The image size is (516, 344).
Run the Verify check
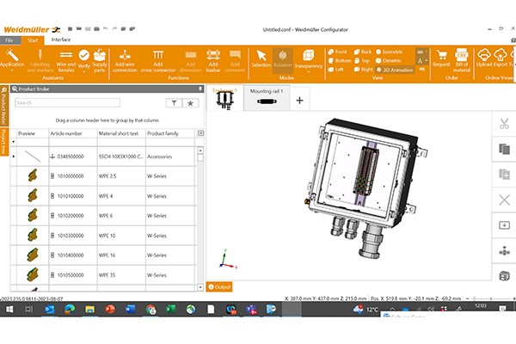[x=84, y=59]
